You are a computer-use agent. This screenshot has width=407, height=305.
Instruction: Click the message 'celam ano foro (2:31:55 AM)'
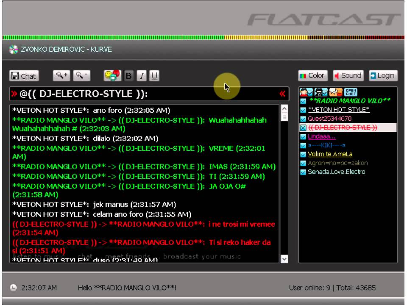(x=142, y=214)
